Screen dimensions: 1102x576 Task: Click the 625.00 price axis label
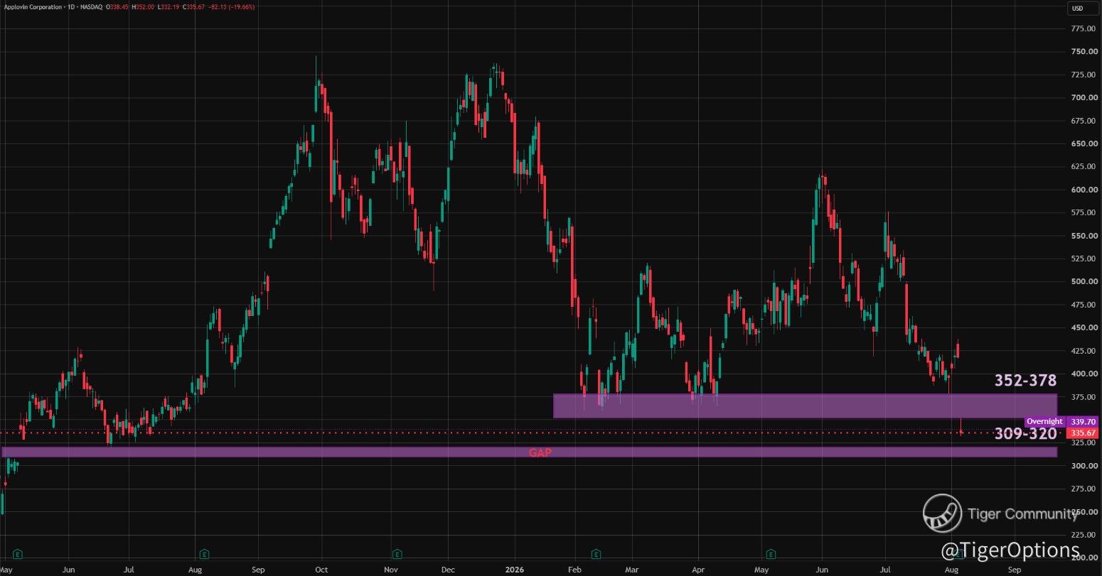(1082, 167)
